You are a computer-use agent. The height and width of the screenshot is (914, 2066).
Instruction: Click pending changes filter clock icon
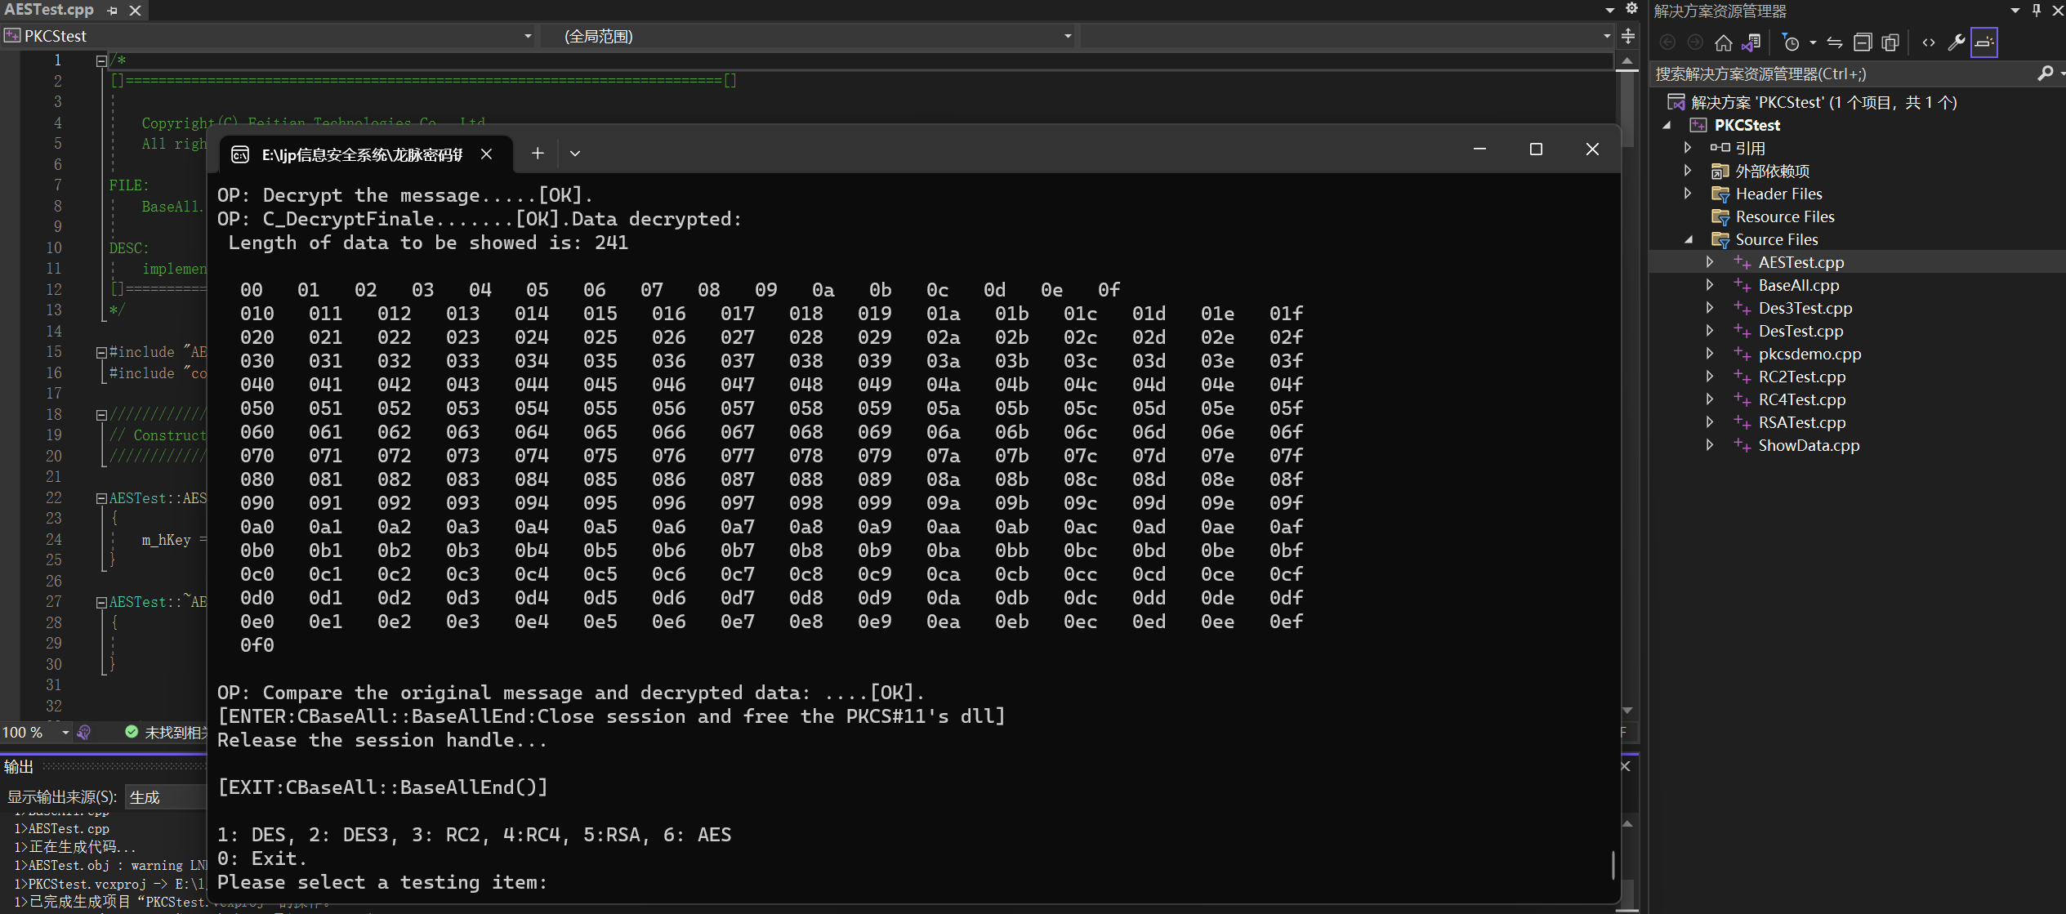point(1791,42)
